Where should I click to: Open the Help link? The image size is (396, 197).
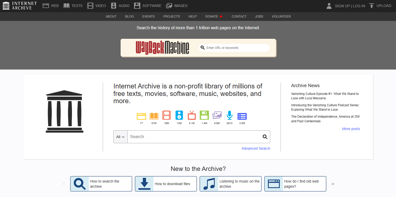[x=193, y=16]
